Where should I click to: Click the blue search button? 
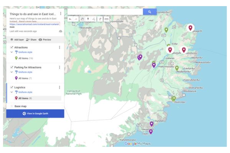(149, 12)
